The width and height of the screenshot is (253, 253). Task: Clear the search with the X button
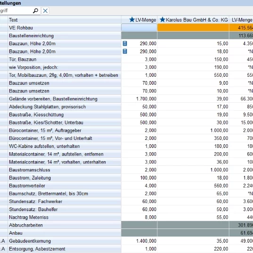pos(45,11)
